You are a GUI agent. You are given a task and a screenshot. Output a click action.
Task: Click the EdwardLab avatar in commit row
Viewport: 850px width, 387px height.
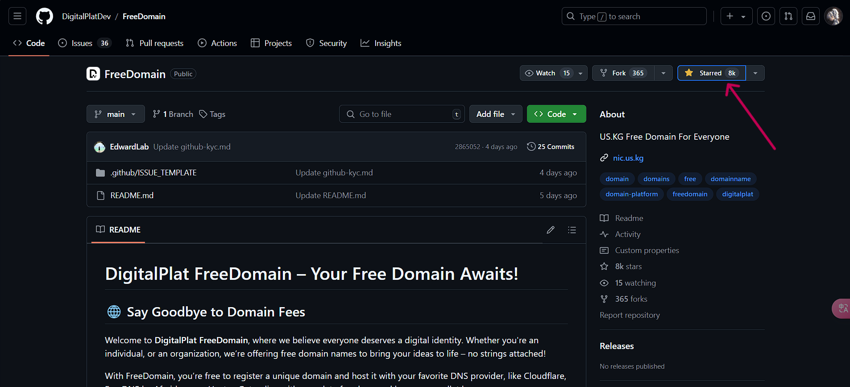[x=100, y=147]
